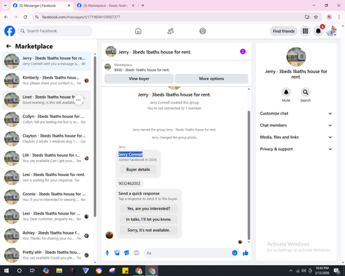This screenshot has width=345, height=276.
Task: Click the browser back arrow
Action: [6, 17]
